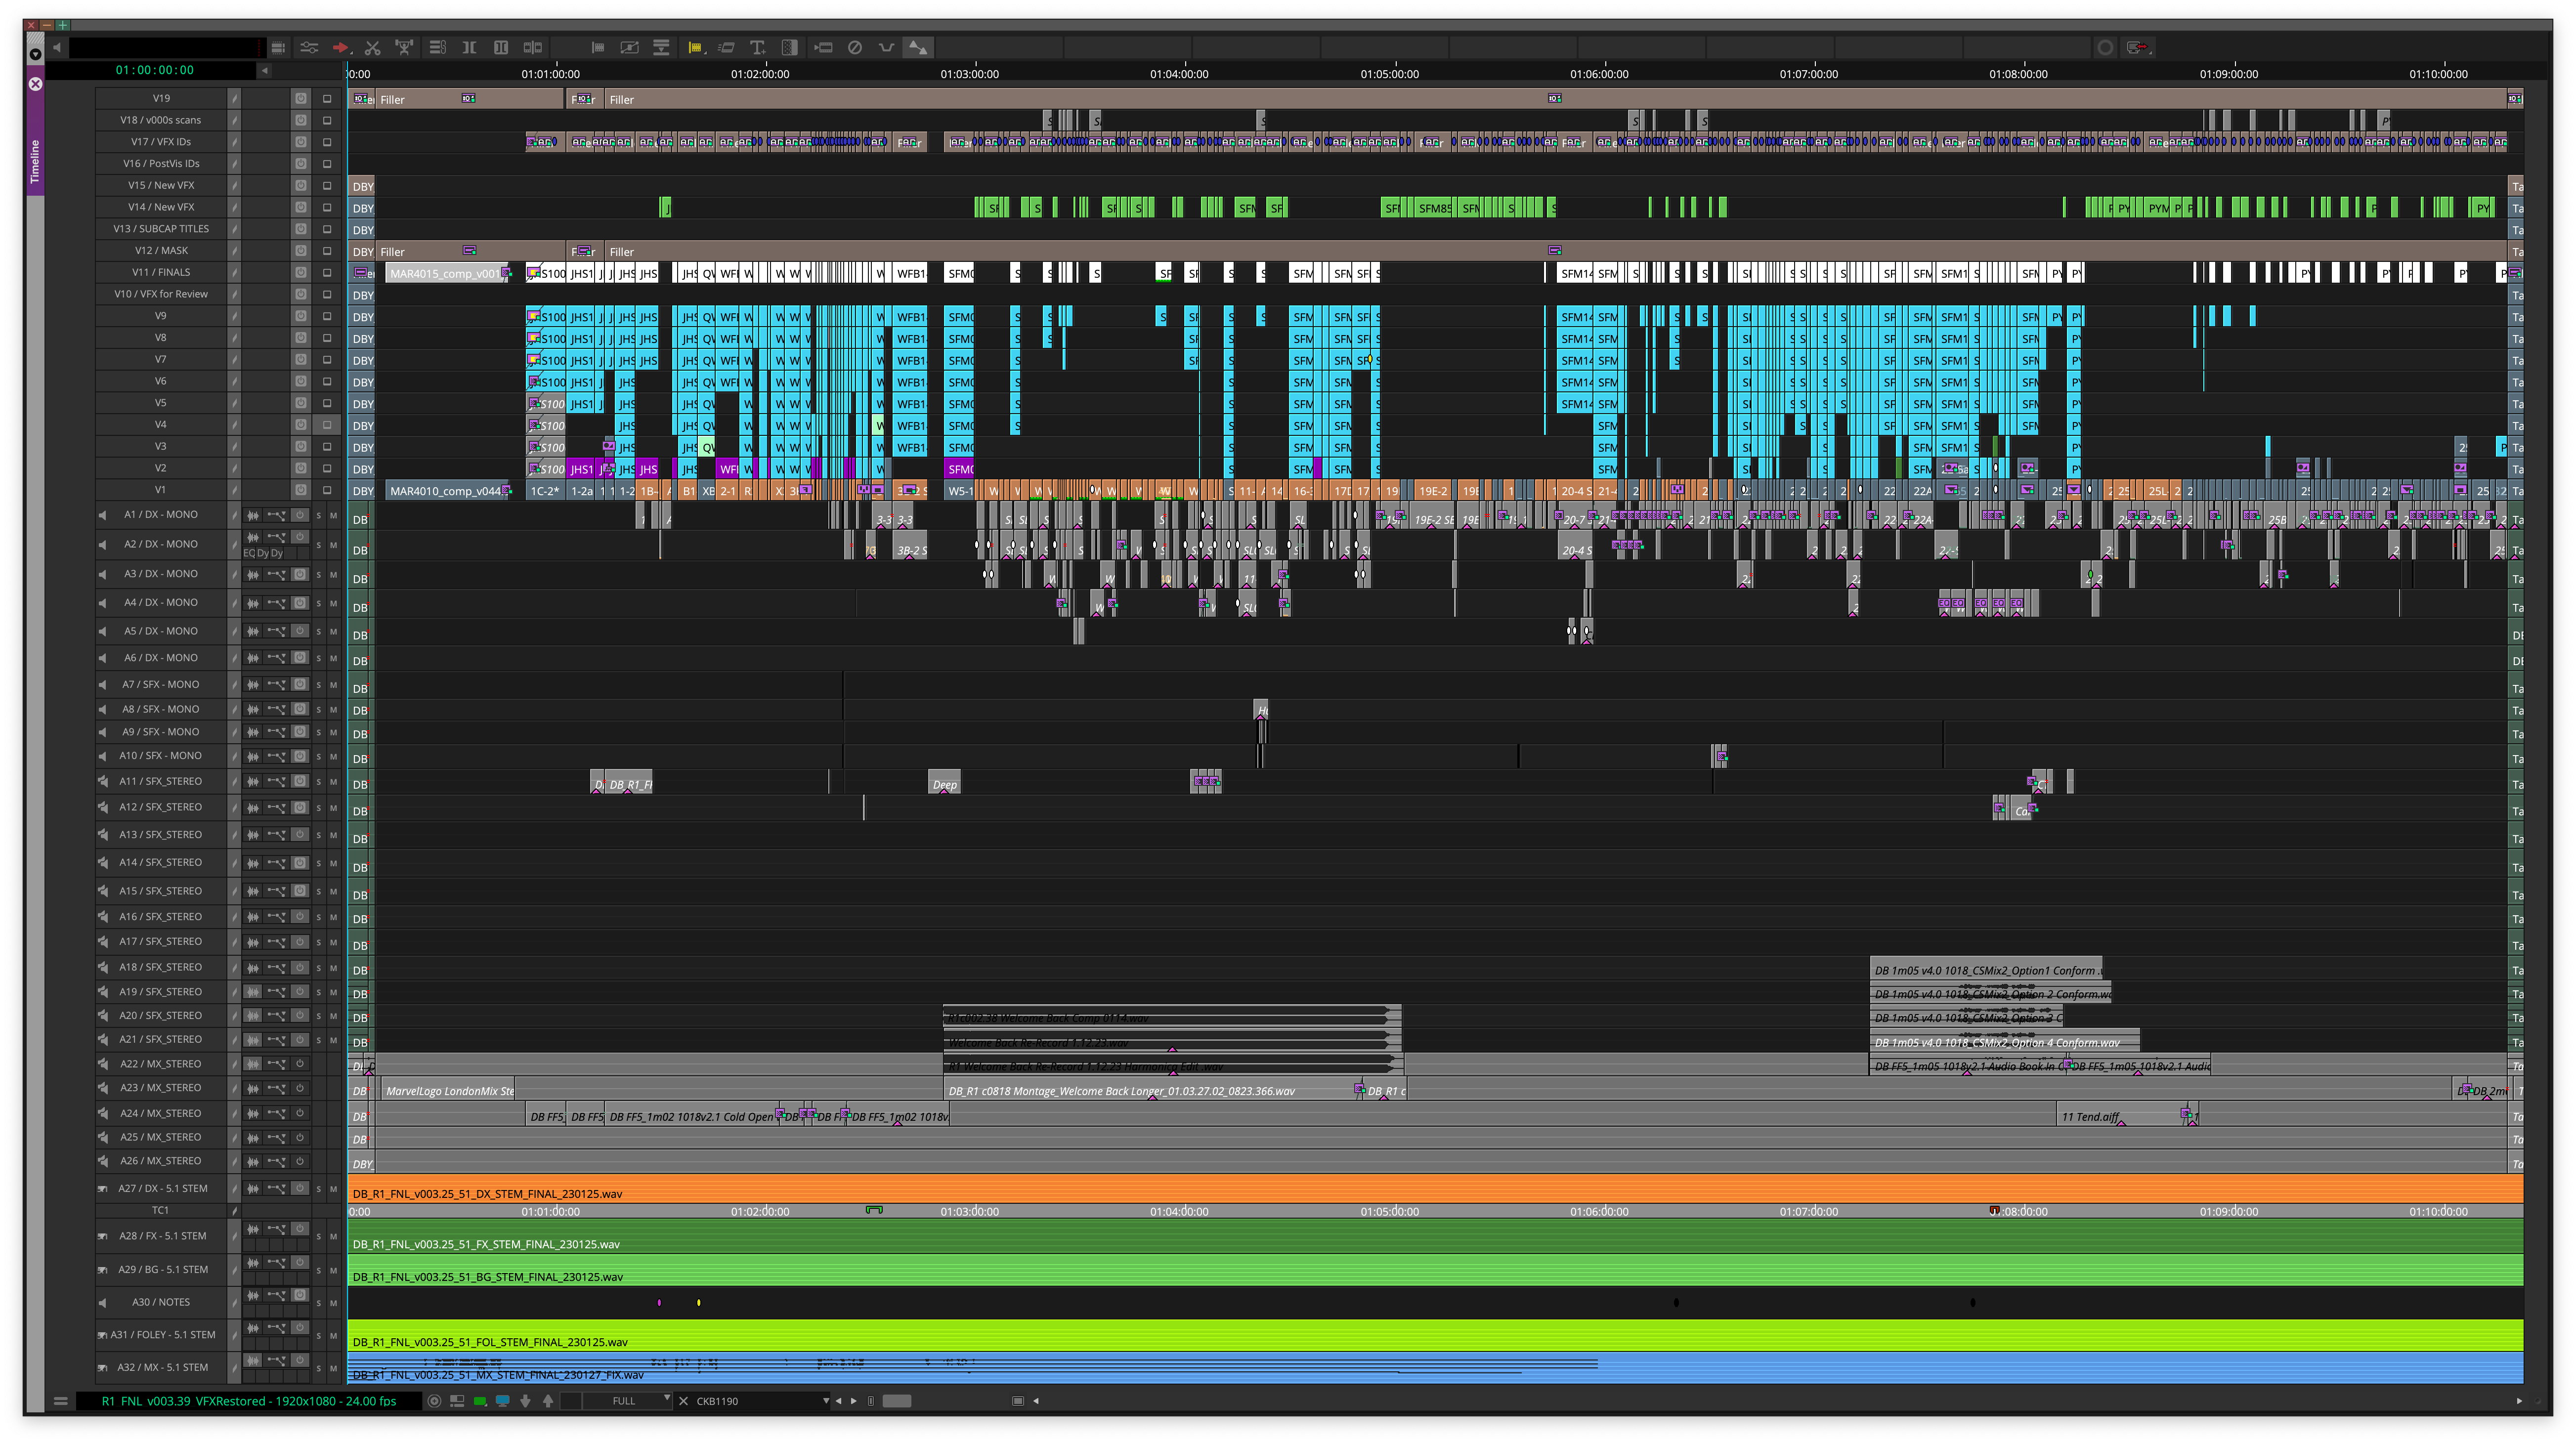
Task: Select track V1 name button
Action: [161, 490]
